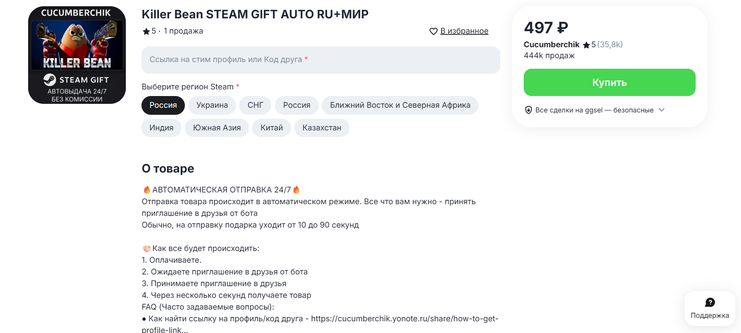Choose Ближний Восток и Северная Африка region
The width and height of the screenshot is (741, 333).
pyautogui.click(x=400, y=105)
